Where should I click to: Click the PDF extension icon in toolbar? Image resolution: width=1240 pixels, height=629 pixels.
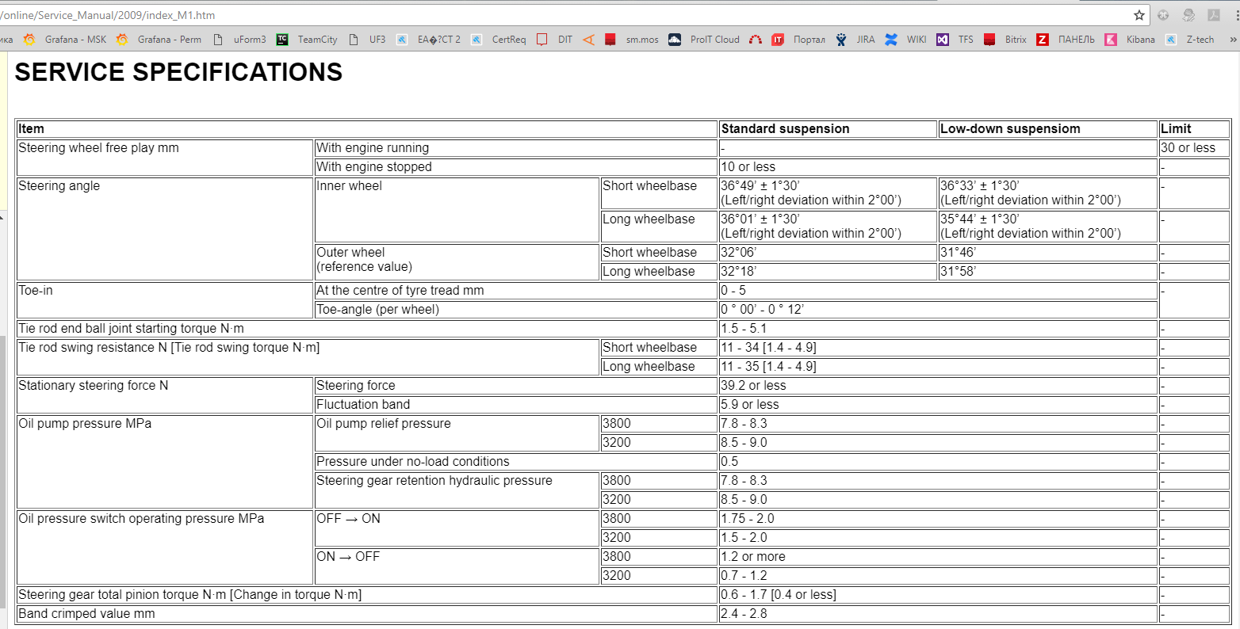(x=1213, y=15)
